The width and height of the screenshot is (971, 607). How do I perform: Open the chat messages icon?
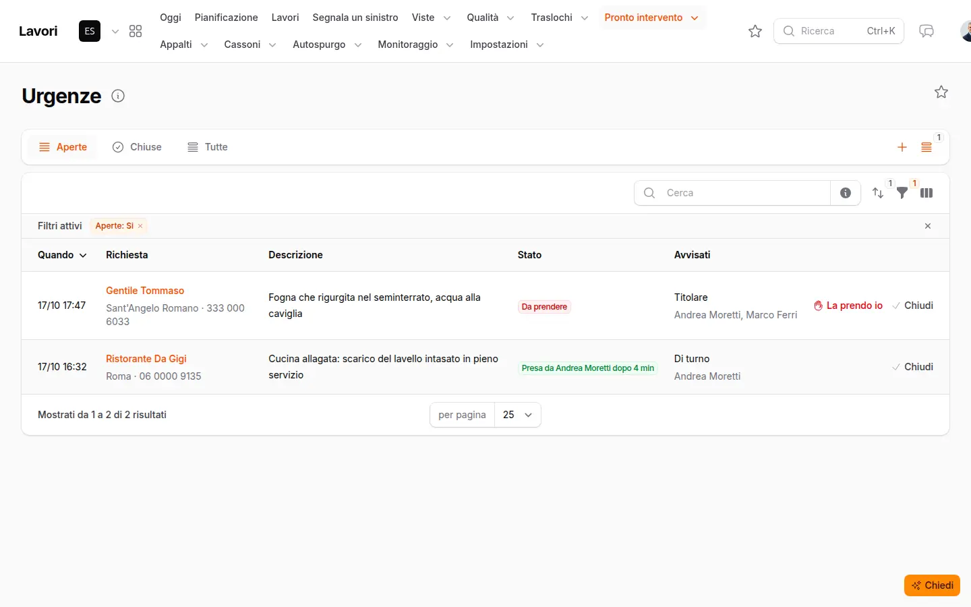926,31
